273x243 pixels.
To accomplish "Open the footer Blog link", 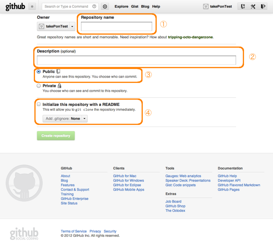I will tap(64, 181).
